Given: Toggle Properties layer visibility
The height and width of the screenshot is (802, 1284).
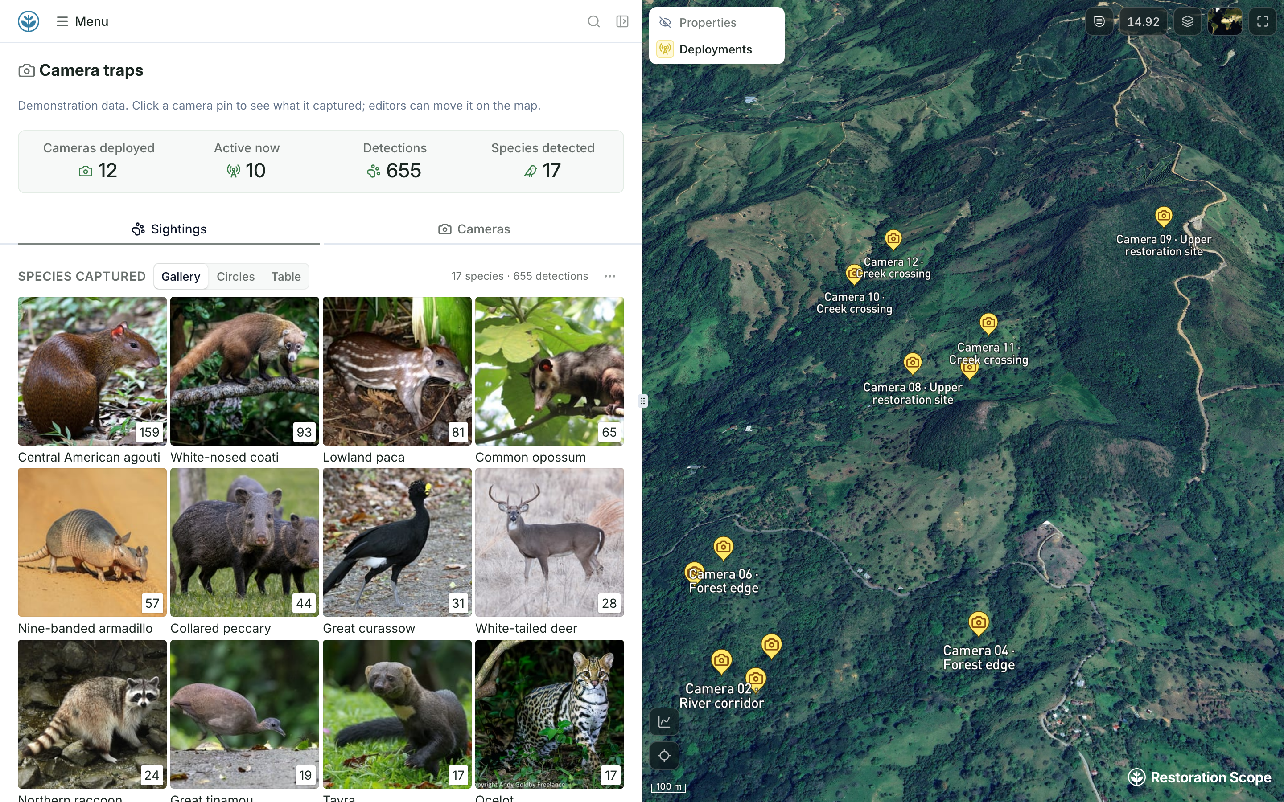Looking at the screenshot, I should 716,22.
